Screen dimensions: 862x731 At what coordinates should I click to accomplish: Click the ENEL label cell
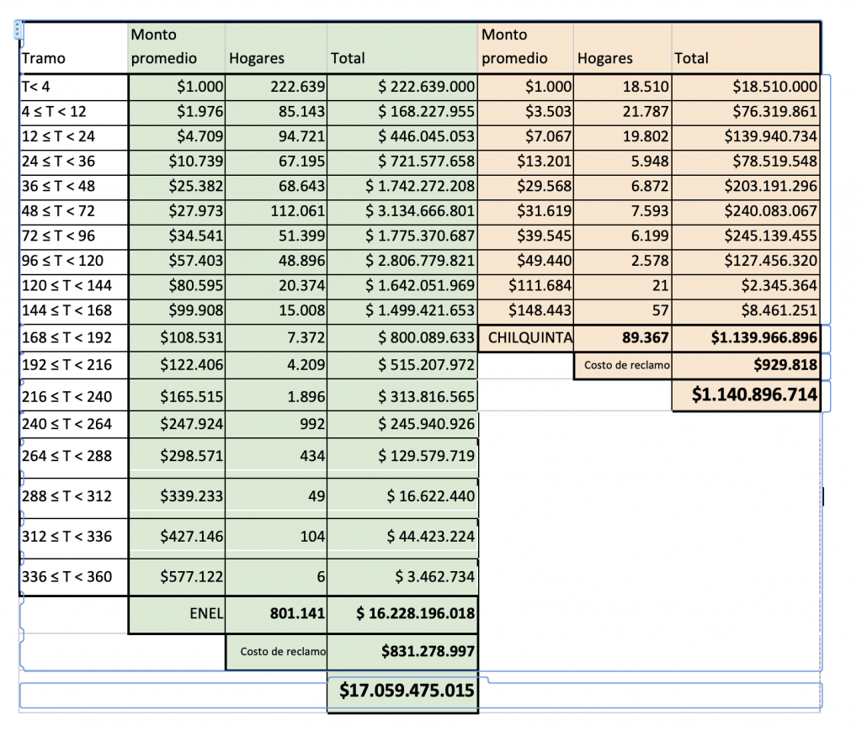click(x=177, y=614)
